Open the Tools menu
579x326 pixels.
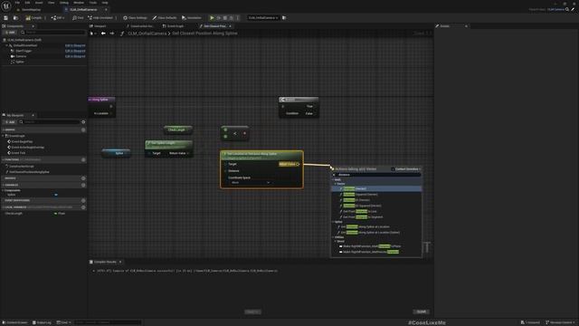(92, 3)
